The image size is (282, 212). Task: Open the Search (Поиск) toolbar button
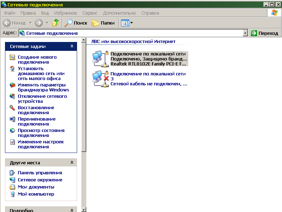(76, 23)
